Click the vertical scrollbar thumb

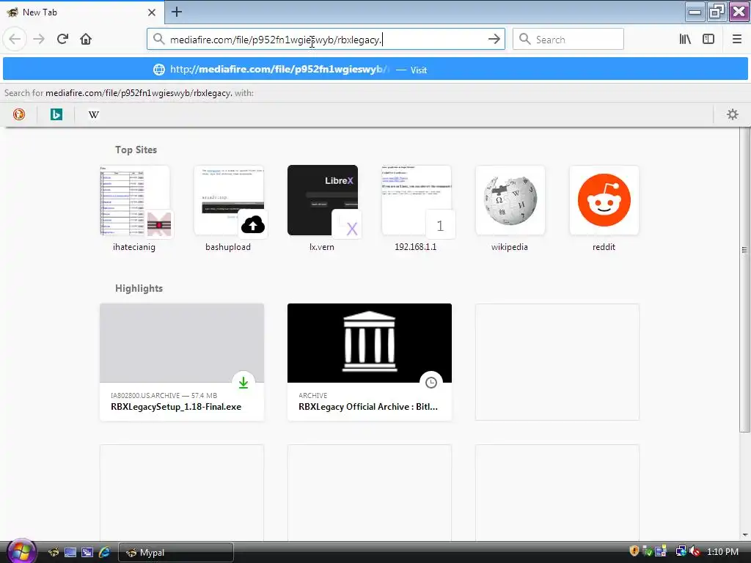point(744,280)
